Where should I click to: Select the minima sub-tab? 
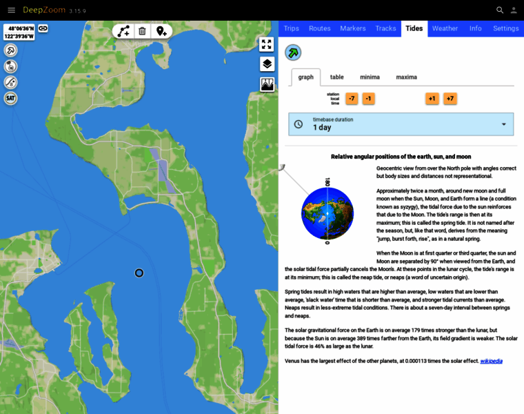(x=370, y=77)
